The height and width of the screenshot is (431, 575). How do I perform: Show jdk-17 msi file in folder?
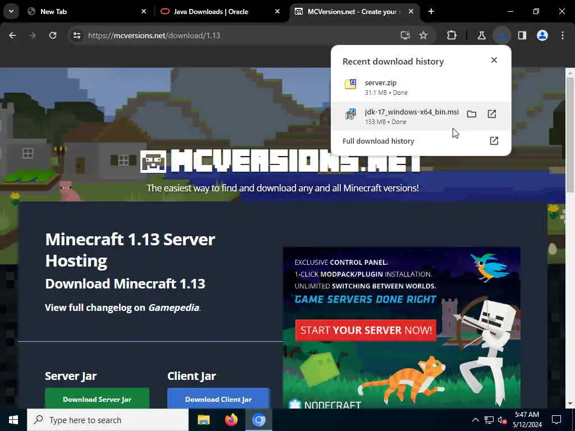tap(472, 114)
